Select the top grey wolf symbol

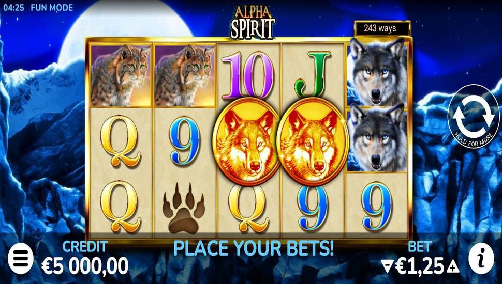(x=377, y=72)
